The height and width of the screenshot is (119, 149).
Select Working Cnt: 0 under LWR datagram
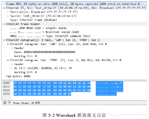tap(25, 56)
